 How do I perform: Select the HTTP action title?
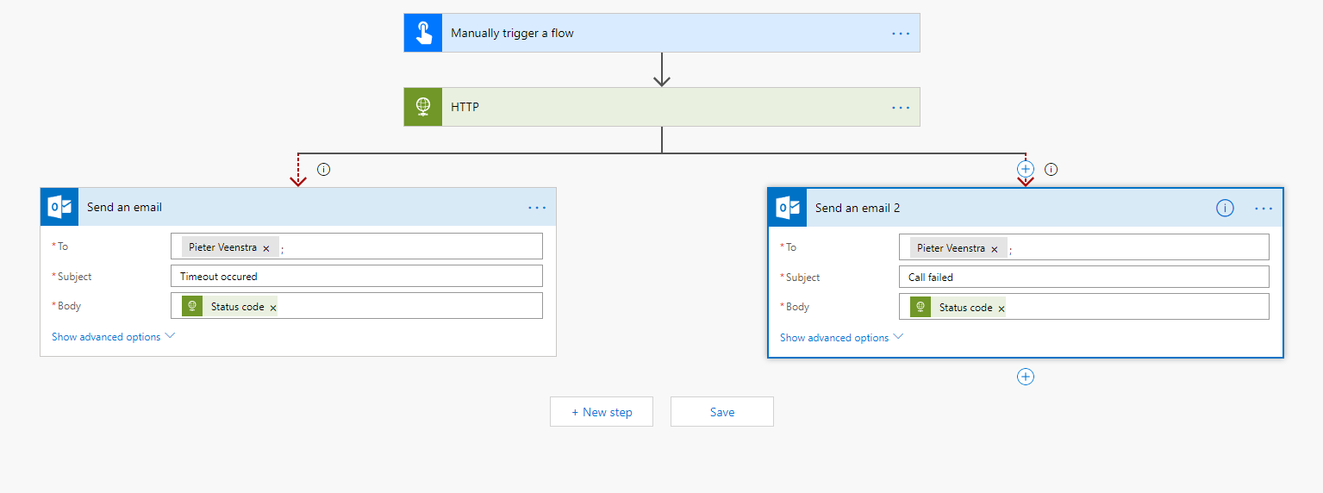click(465, 107)
